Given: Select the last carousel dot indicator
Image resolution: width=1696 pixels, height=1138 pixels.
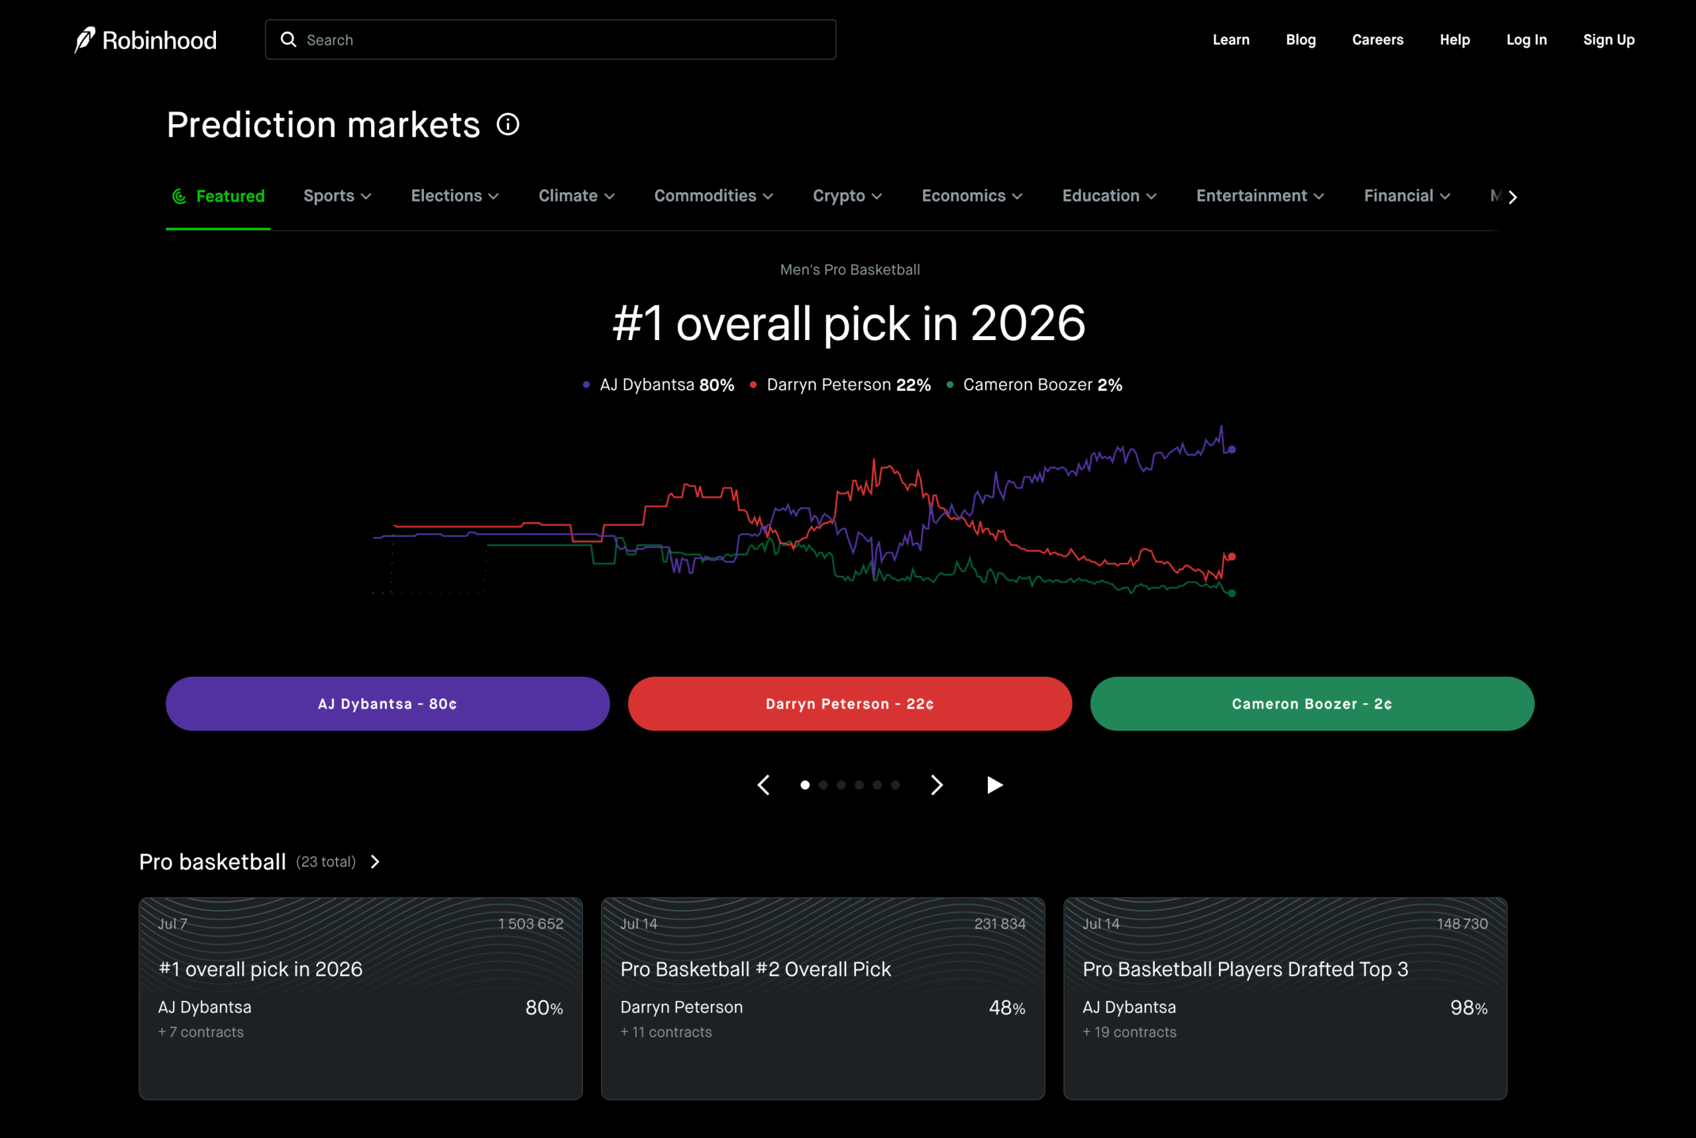Looking at the screenshot, I should [x=895, y=785].
